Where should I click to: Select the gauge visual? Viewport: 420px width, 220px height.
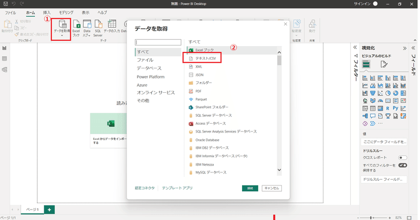[380, 101]
